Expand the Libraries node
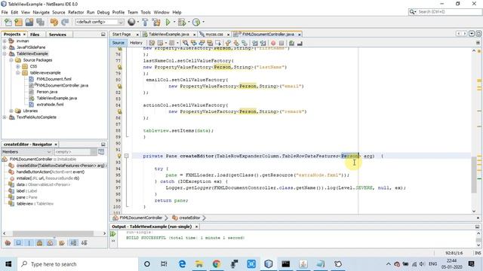 tap(11, 111)
